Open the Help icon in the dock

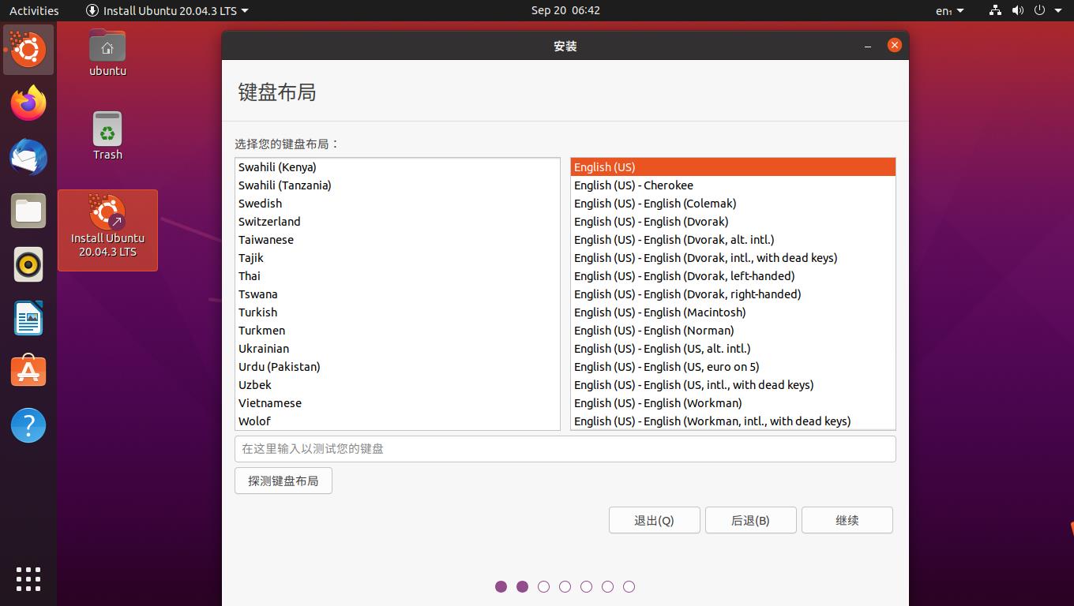tap(28, 425)
